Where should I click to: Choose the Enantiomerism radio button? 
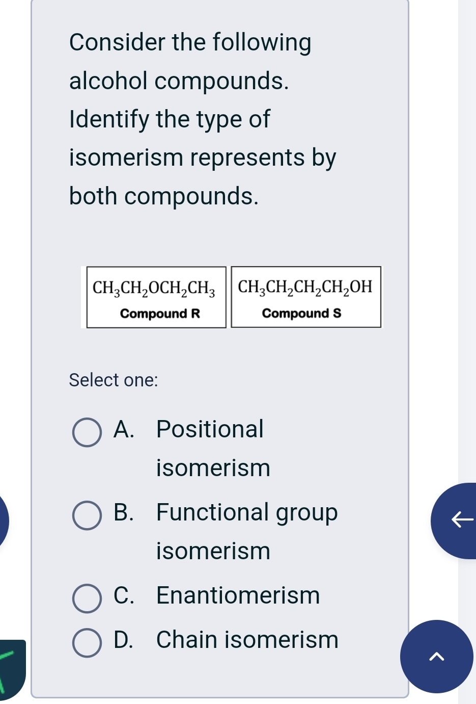point(87,598)
